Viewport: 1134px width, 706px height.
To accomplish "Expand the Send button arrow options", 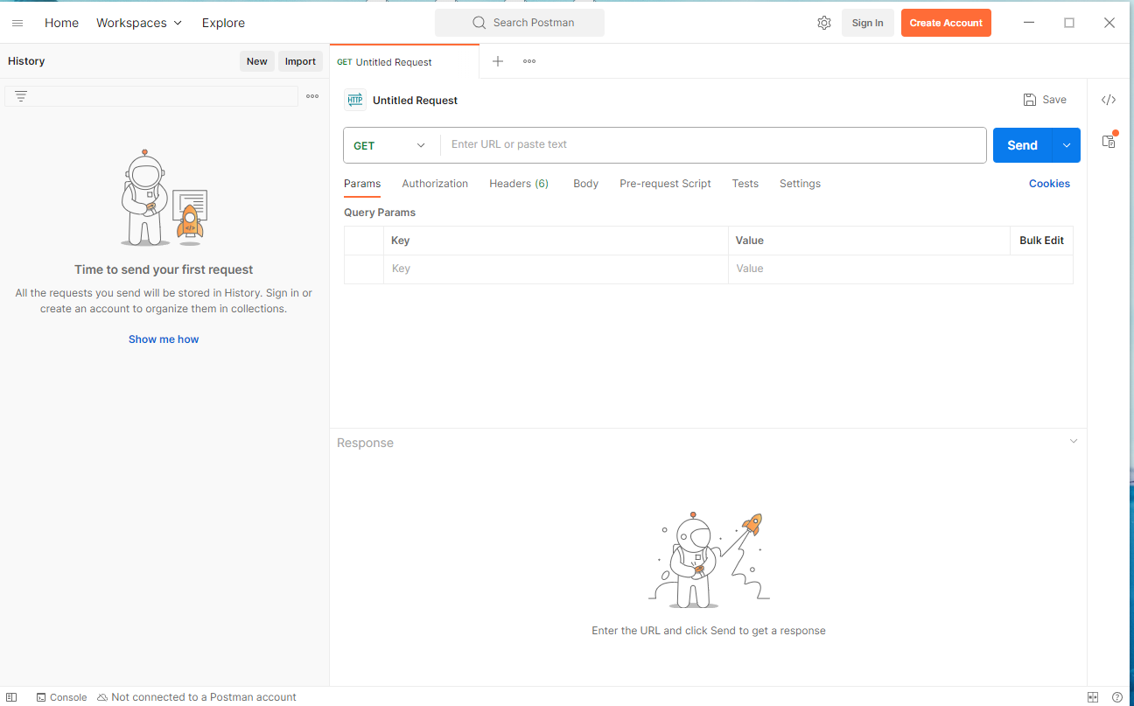I will pyautogui.click(x=1066, y=145).
